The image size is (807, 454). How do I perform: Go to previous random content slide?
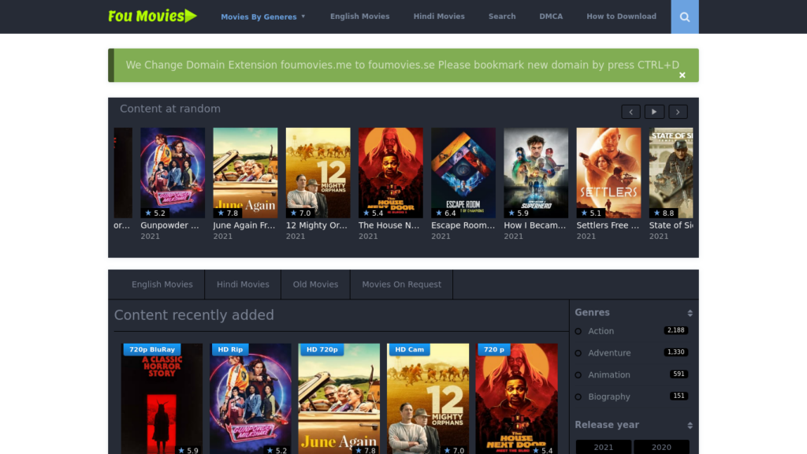tap(630, 112)
